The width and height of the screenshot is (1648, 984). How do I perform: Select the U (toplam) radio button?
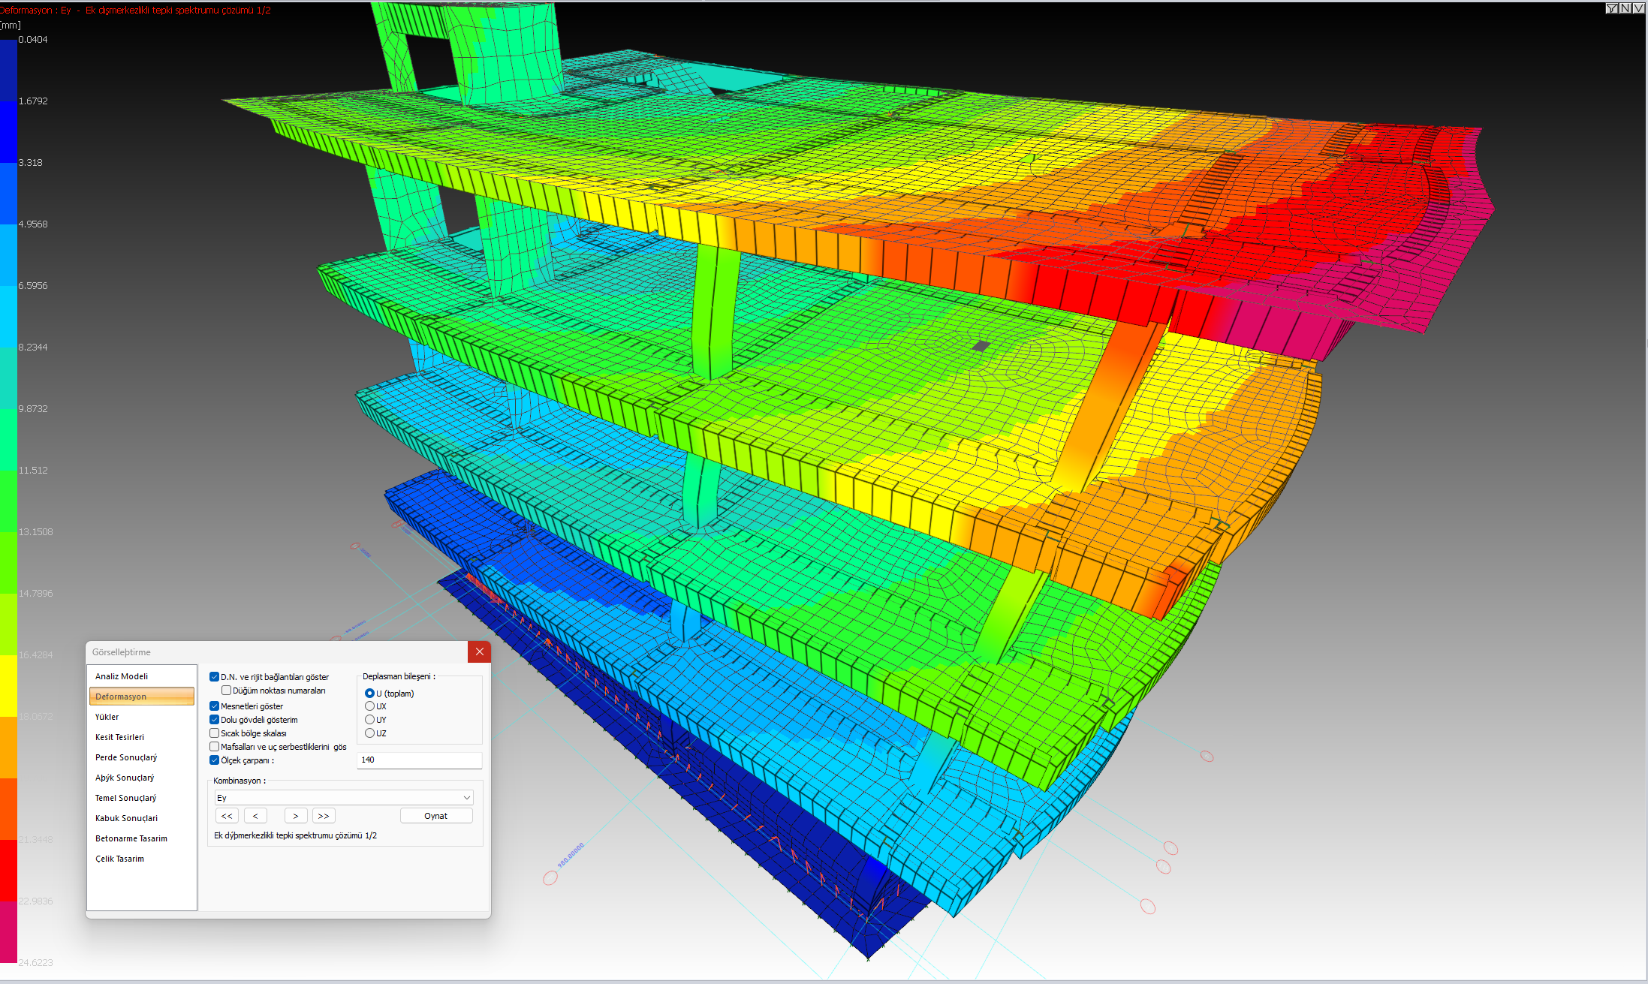click(369, 694)
